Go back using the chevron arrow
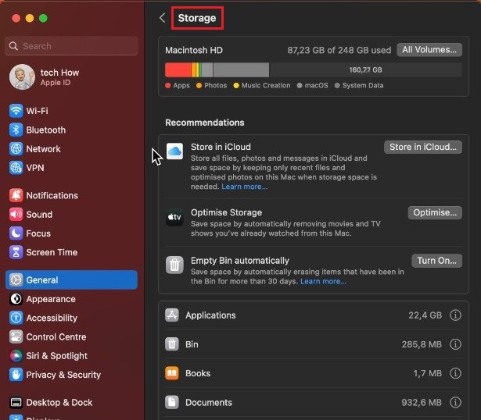481x420 pixels. tap(163, 18)
